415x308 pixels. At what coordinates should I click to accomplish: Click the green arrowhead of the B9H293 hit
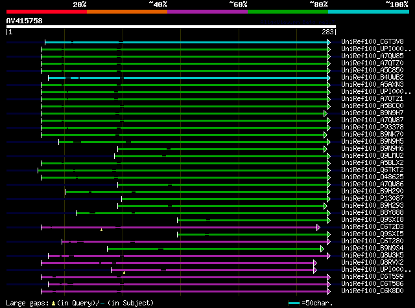(x=326, y=206)
